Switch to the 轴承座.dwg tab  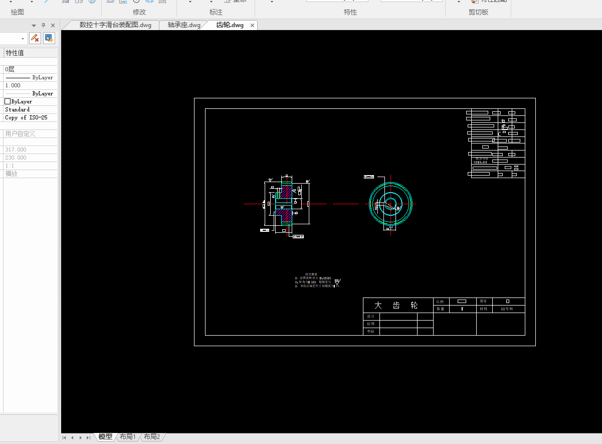click(x=184, y=25)
